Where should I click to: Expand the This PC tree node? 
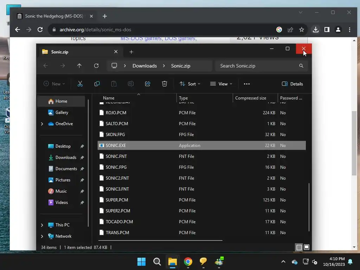click(x=42, y=225)
